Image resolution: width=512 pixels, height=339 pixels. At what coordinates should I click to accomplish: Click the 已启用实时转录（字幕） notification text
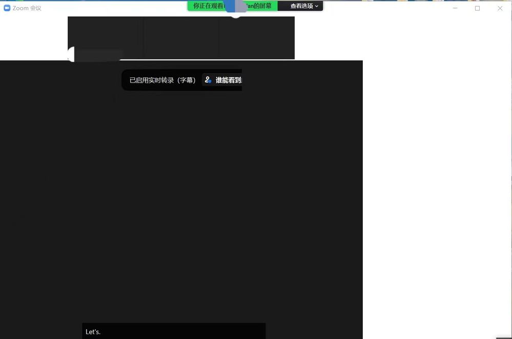coord(162,80)
